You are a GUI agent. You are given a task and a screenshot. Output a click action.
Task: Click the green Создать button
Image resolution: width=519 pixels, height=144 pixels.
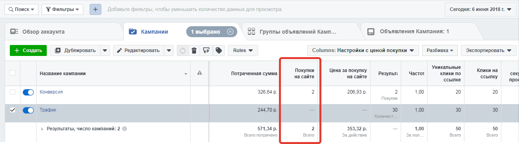pos(28,50)
